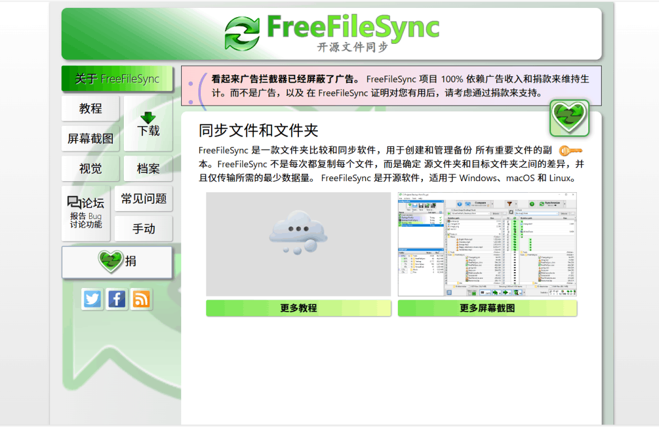Screen dimensions: 659x427
Task: Click the loading video placeholder with cloud
Action: coord(298,244)
